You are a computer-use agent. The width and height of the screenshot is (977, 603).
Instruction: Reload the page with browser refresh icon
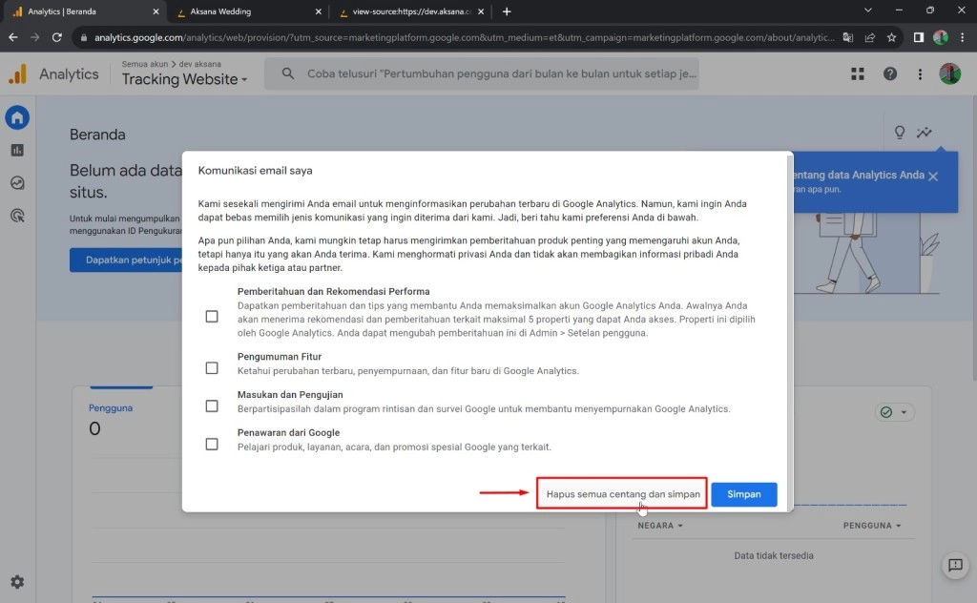(x=57, y=37)
